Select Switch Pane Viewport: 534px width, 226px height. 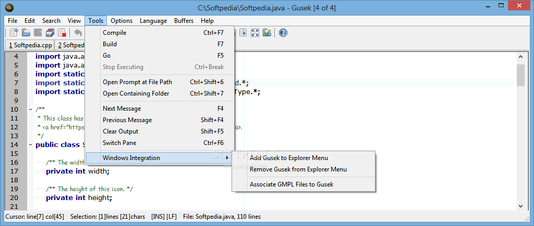click(x=160, y=143)
